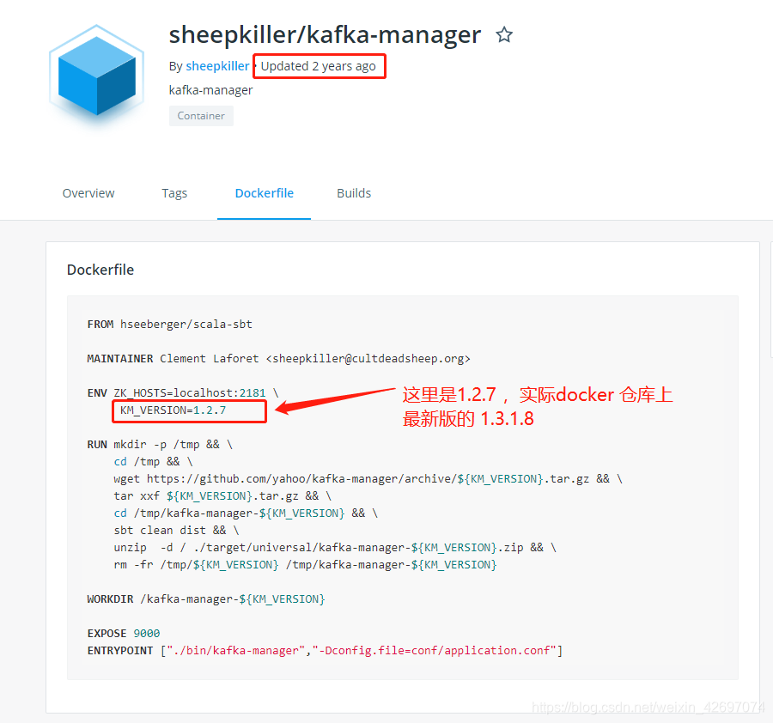
Task: Switch to the Builds tab
Action: point(354,192)
